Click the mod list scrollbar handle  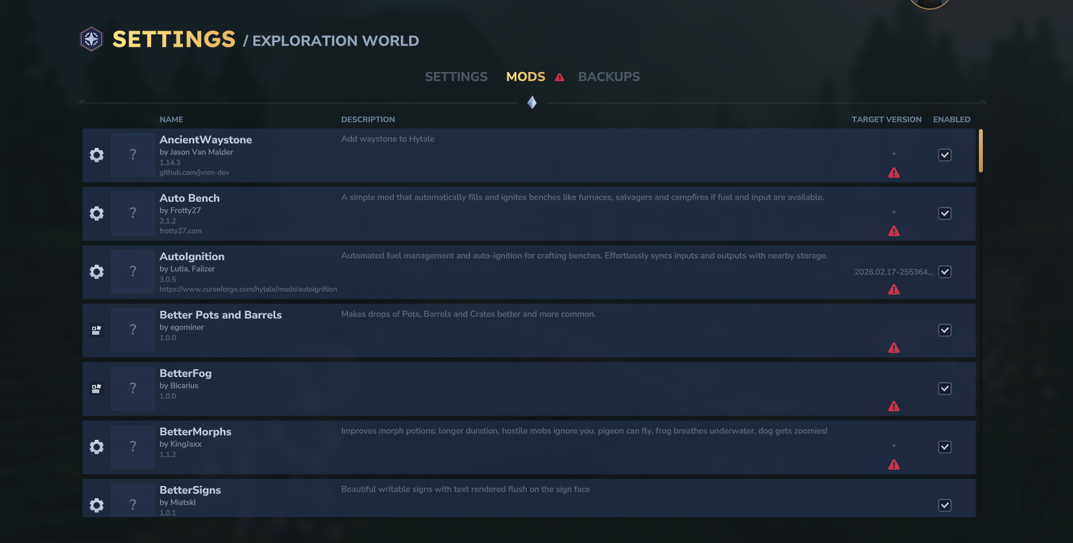pyautogui.click(x=980, y=151)
